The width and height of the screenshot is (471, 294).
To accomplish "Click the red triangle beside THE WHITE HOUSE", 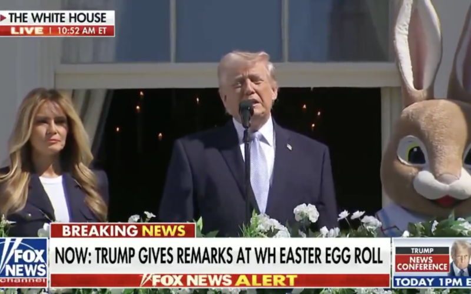I will point(3,18).
